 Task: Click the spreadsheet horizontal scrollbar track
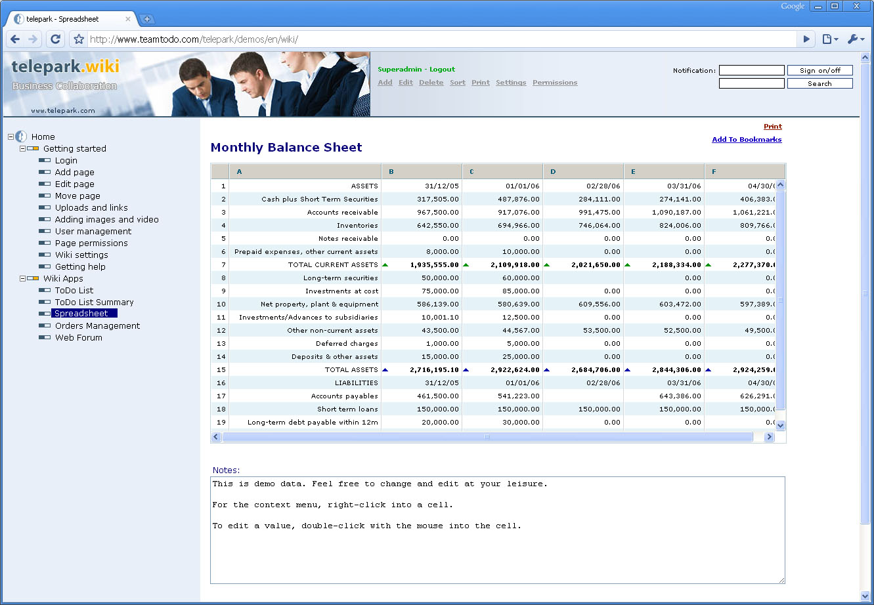[x=758, y=437]
